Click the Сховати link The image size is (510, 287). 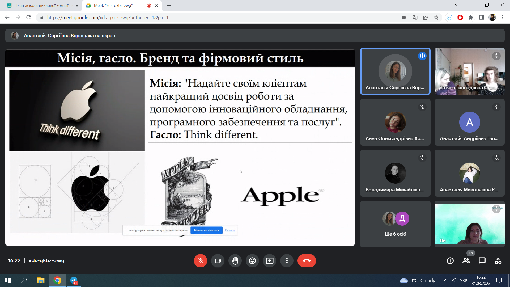(x=230, y=230)
